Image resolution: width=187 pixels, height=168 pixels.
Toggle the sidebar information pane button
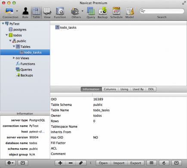pyautogui.click(x=23, y=163)
